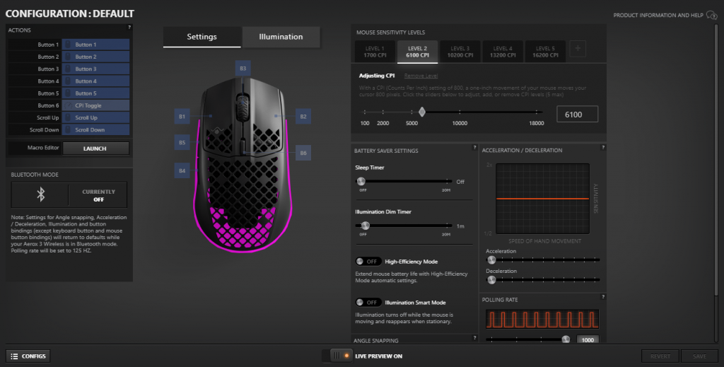Open Button 2 action dropdown
724x367 pixels.
tap(95, 57)
